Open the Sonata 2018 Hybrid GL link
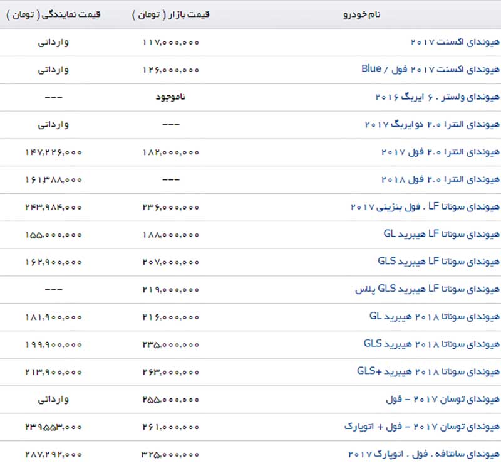Viewport: 501px width, 463px height. point(435,316)
